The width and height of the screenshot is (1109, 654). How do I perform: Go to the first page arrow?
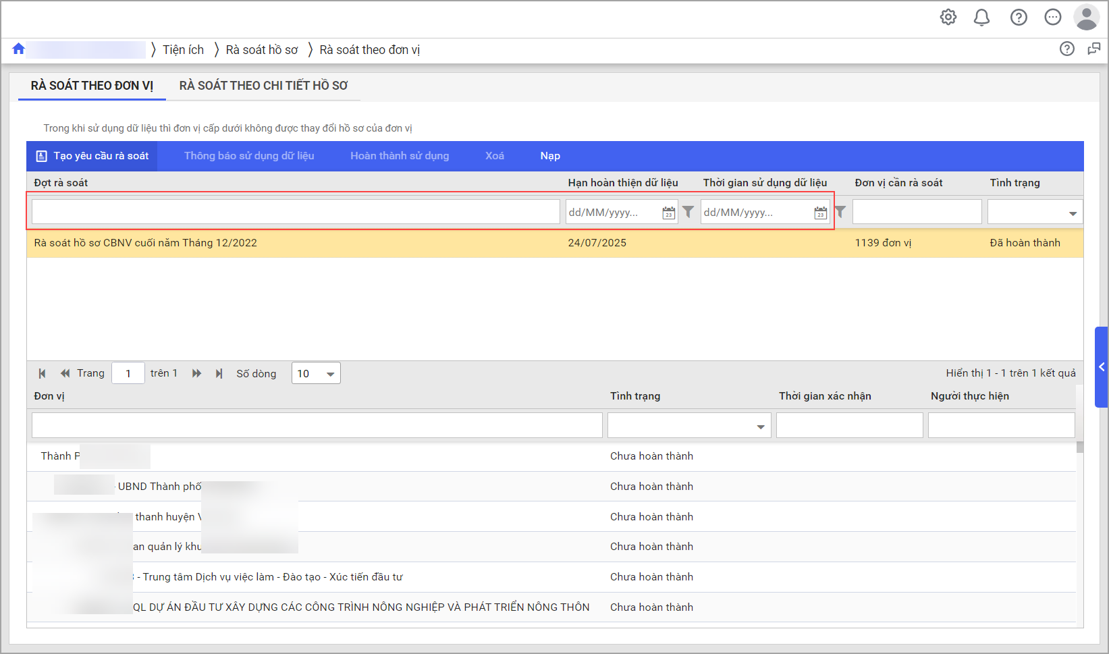point(42,373)
